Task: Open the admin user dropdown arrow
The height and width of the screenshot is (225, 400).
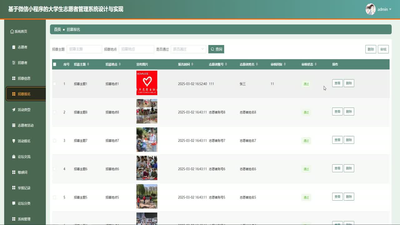Action: pos(390,9)
